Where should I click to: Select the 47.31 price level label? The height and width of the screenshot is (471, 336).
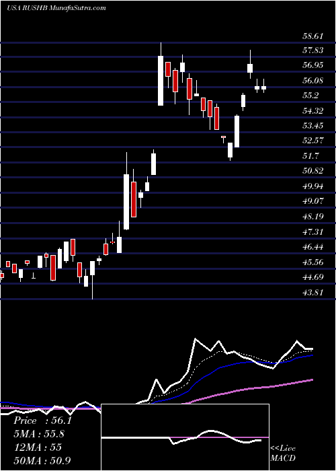coord(313,231)
